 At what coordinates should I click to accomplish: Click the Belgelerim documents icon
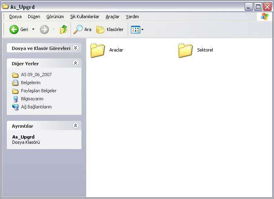15,83
